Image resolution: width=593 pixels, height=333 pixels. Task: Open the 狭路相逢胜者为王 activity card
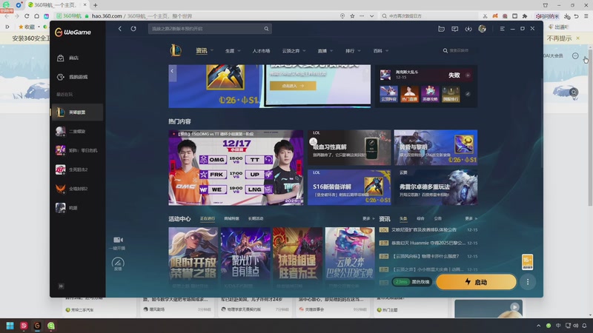pyautogui.click(x=298, y=258)
